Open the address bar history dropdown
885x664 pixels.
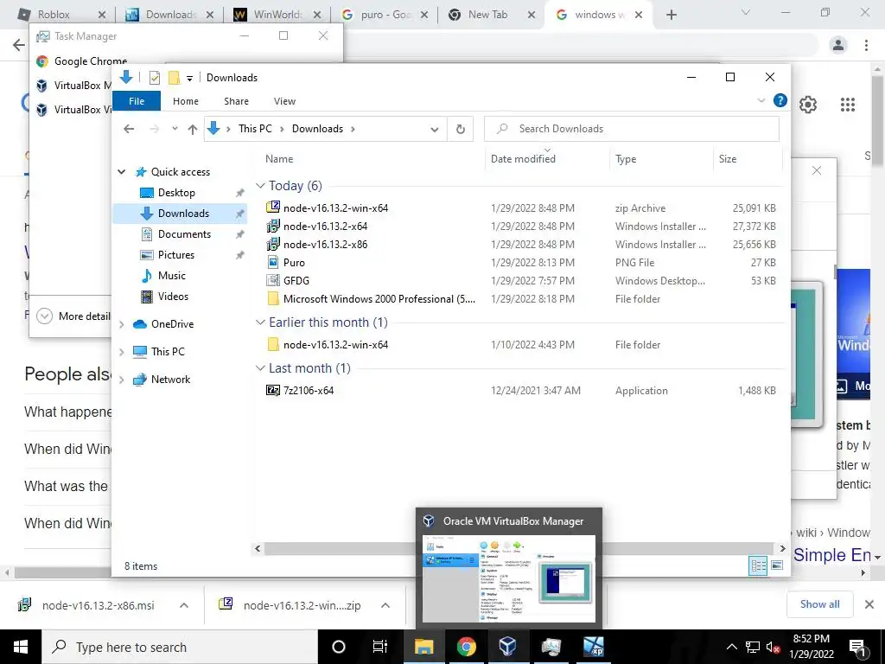coord(434,130)
